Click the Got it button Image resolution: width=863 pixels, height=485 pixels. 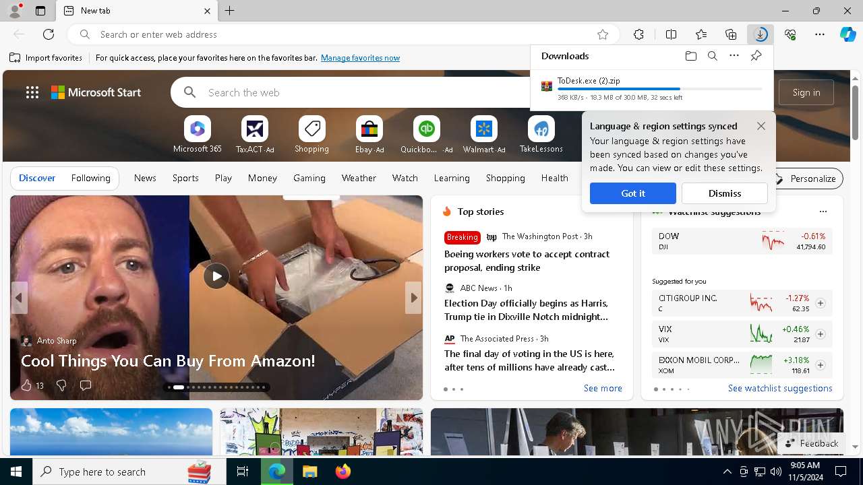pos(632,193)
